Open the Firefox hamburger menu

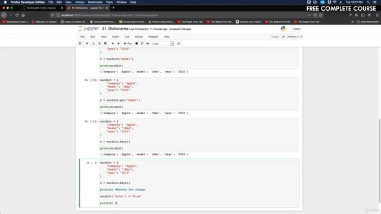tap(377, 15)
